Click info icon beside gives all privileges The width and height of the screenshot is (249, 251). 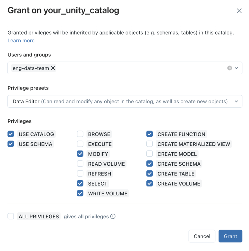(113, 217)
